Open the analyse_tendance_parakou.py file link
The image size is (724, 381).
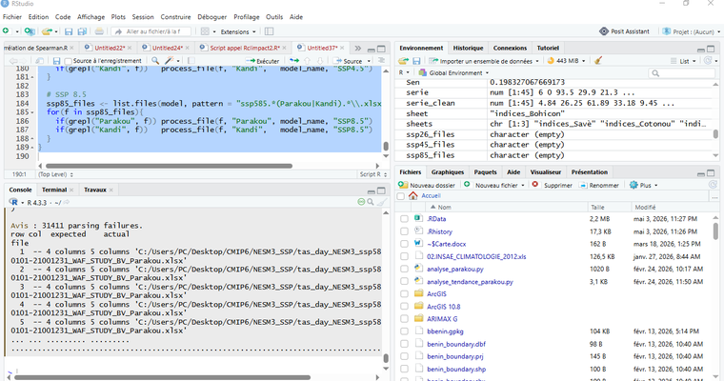click(470, 282)
